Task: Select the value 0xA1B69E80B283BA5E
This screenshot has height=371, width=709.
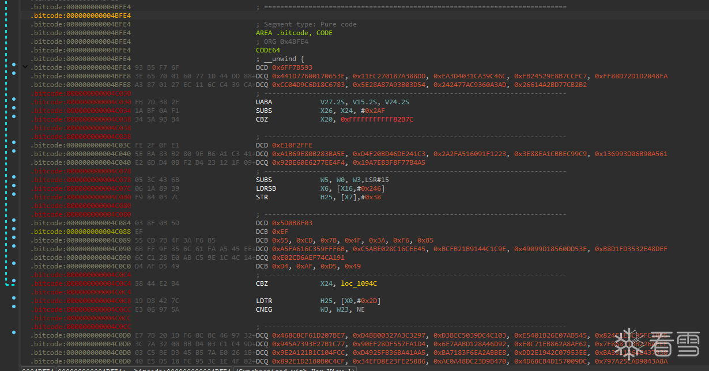Action: pyautogui.click(x=308, y=154)
